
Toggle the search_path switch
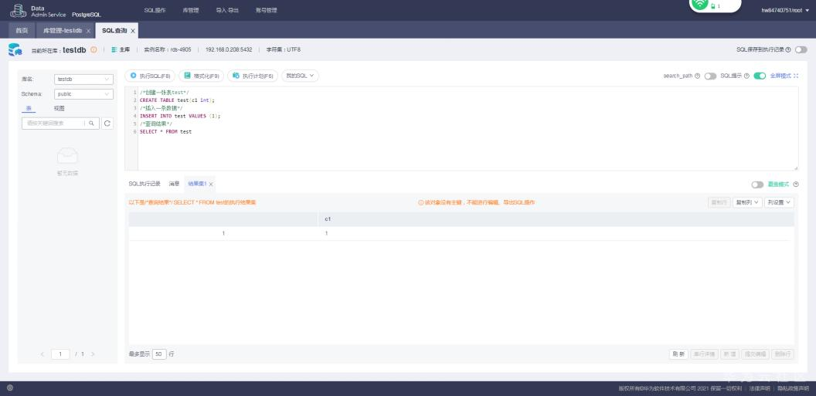pos(710,76)
